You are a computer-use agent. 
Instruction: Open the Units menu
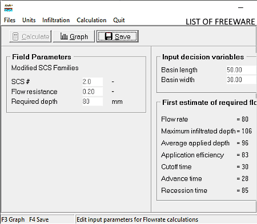tap(29, 20)
